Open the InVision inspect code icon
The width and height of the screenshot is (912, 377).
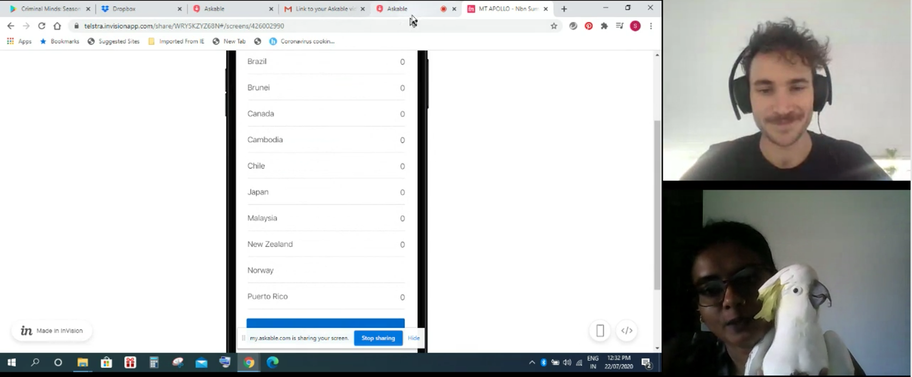coord(627,330)
